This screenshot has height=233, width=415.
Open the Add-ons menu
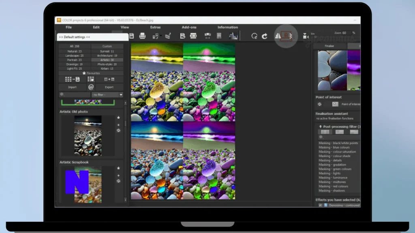[189, 27]
